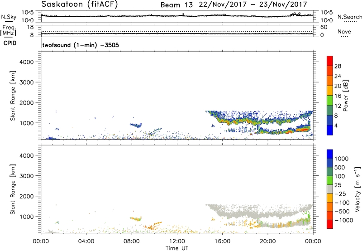Click the blue top of velocity colorbar

click(x=330, y=154)
